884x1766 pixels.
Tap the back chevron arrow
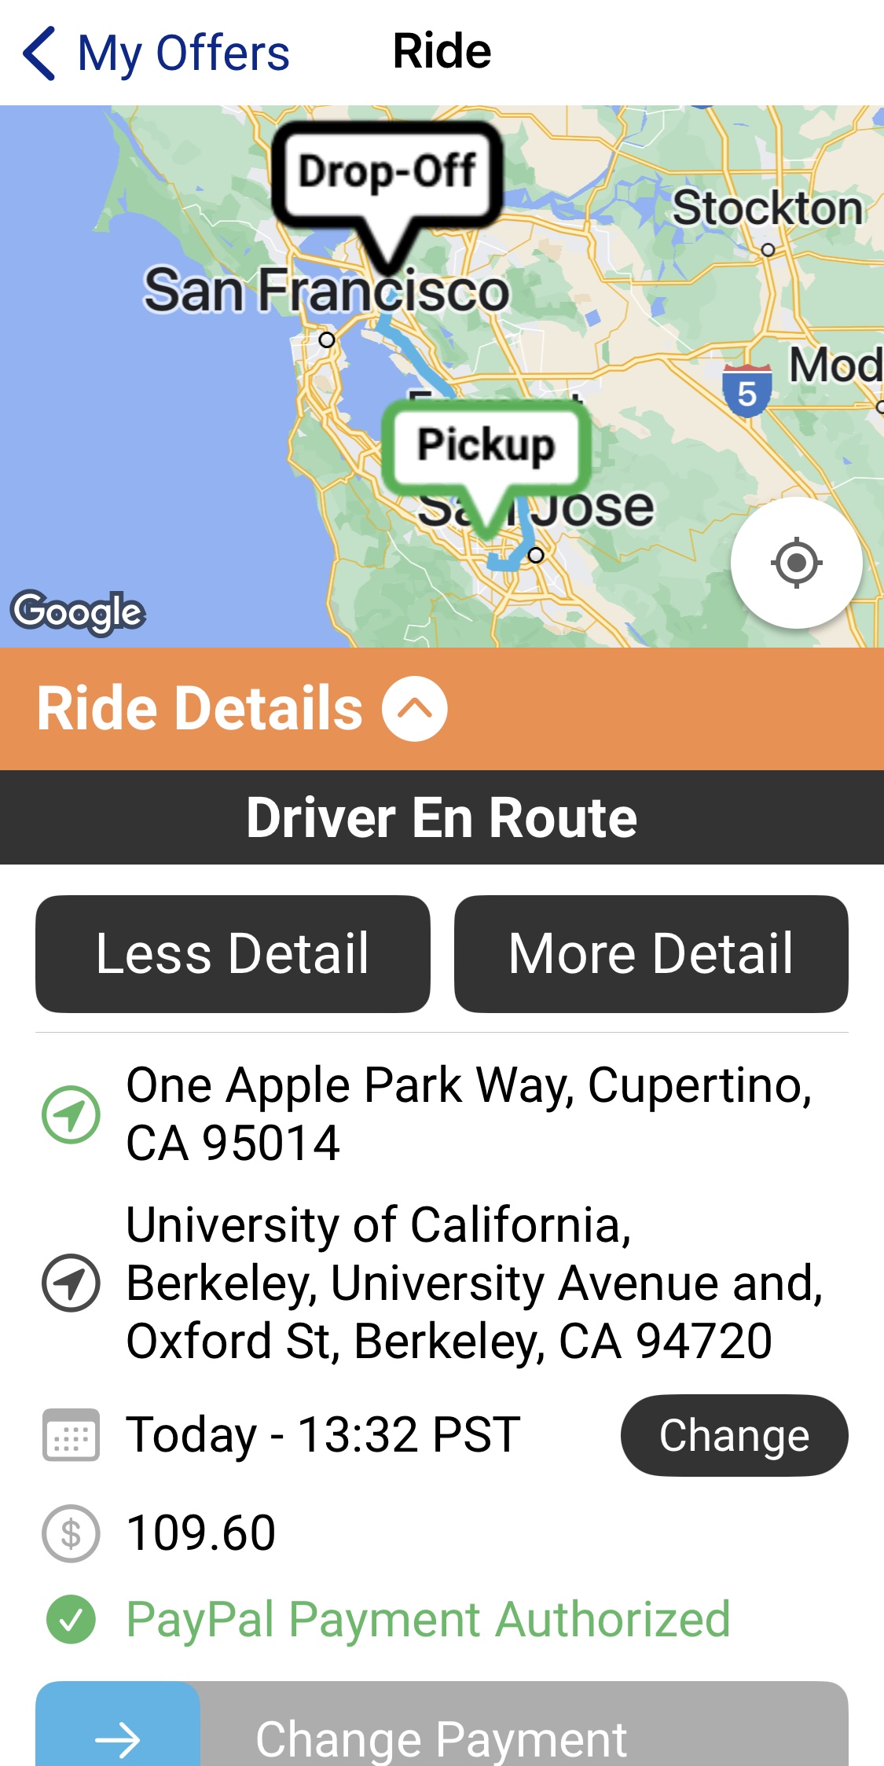39,53
